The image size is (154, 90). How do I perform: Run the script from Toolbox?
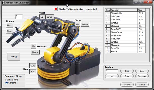pos(127,71)
